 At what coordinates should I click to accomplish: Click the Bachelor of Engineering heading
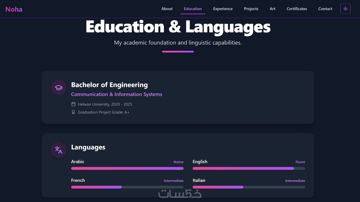point(109,85)
